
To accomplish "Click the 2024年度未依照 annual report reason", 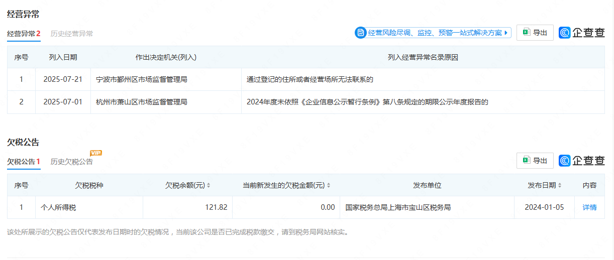I will pos(367,102).
